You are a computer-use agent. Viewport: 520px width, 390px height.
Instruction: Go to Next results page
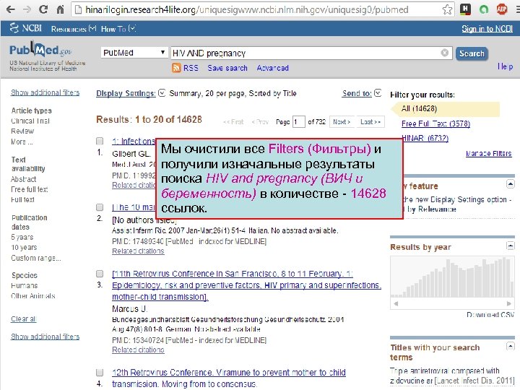click(x=342, y=122)
